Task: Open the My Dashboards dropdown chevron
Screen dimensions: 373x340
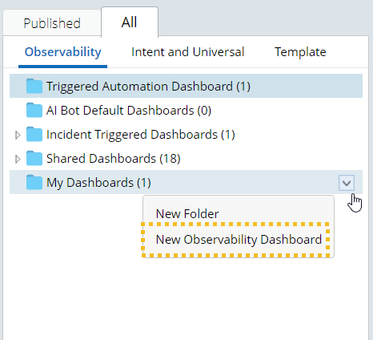Action: pyautogui.click(x=347, y=183)
